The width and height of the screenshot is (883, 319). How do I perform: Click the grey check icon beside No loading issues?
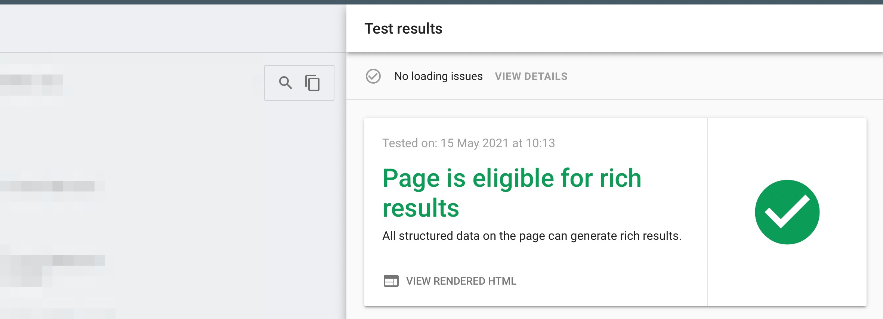tap(373, 76)
